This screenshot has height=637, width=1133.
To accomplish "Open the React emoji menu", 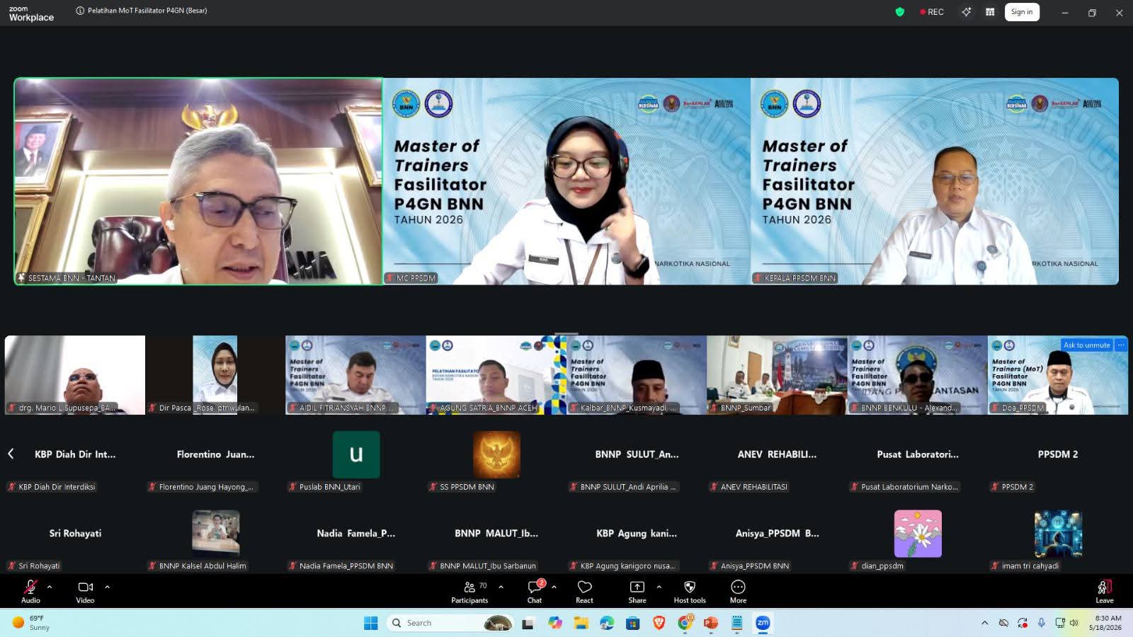I will click(584, 592).
